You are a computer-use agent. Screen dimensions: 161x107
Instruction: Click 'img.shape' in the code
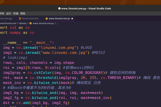pos(64,63)
